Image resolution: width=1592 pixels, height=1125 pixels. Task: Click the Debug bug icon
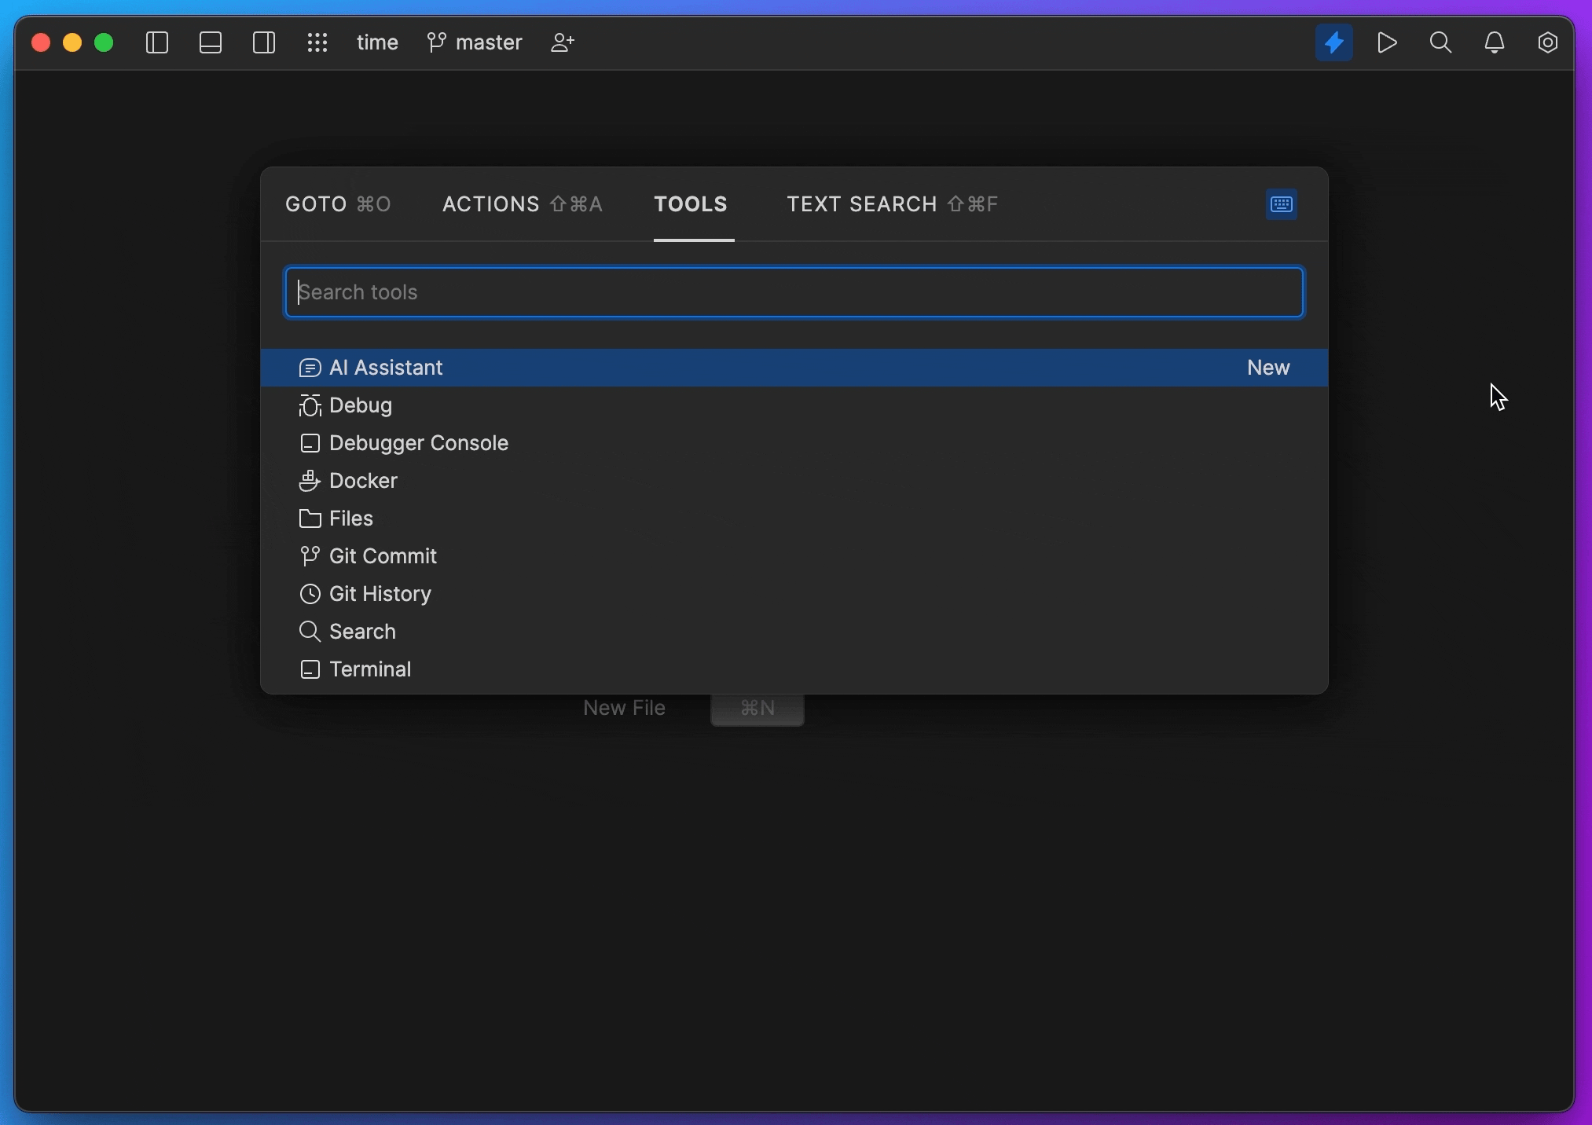(x=310, y=405)
